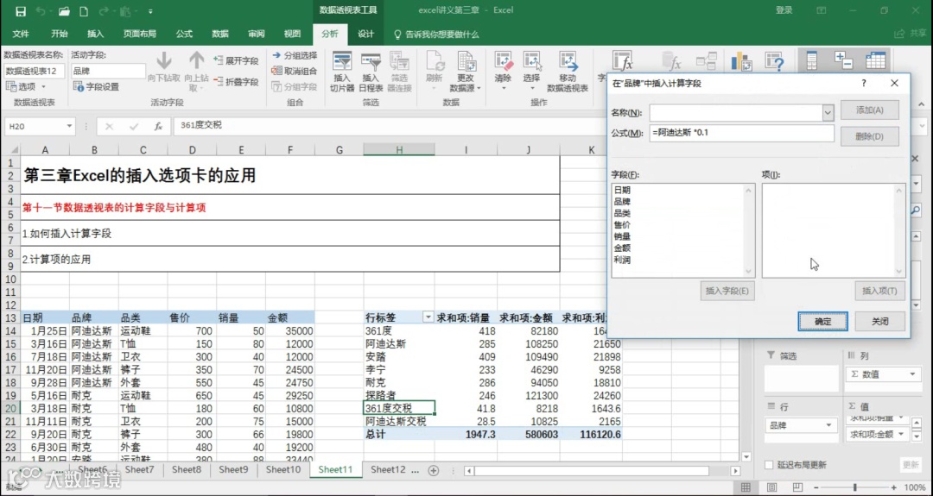
Task: Open the PivotTable Options (选项) dropdown
Action: 26,87
